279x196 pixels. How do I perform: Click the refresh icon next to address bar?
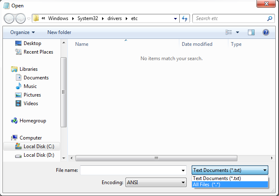185,18
